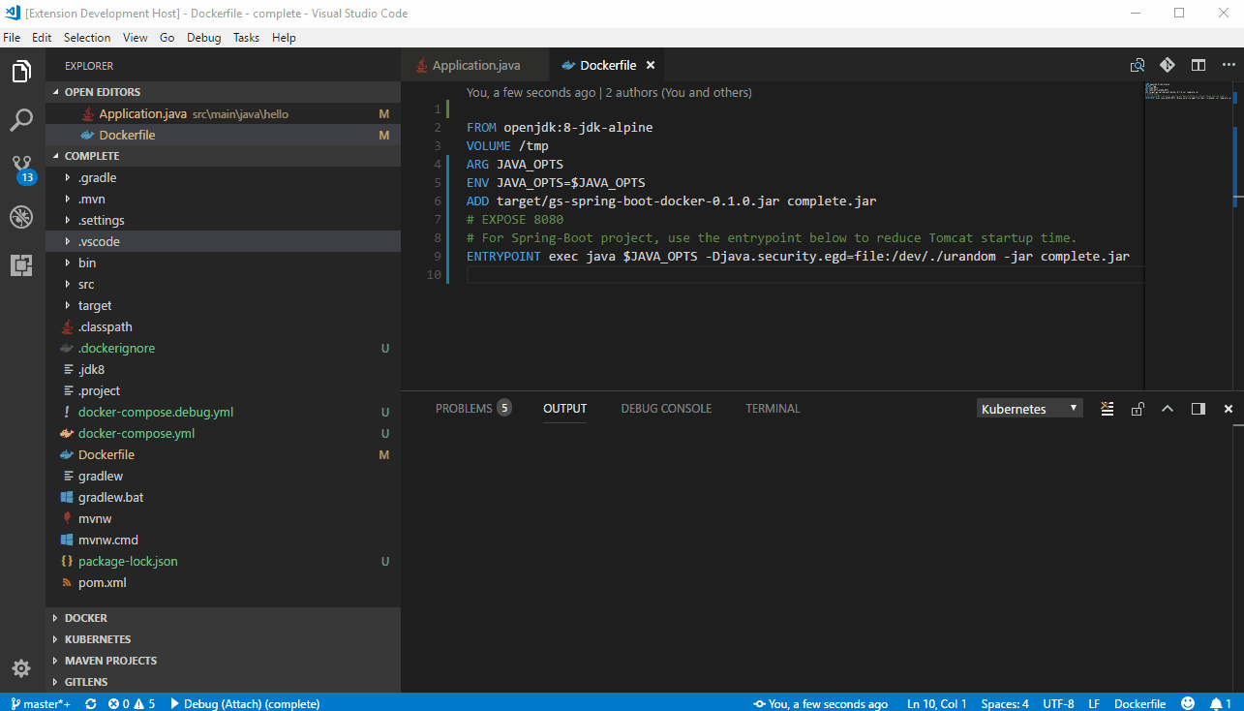
Task: Change the UTF-8 encoding in status bar
Action: (x=1058, y=703)
